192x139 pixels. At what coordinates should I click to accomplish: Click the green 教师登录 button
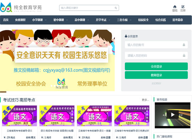click(156, 75)
